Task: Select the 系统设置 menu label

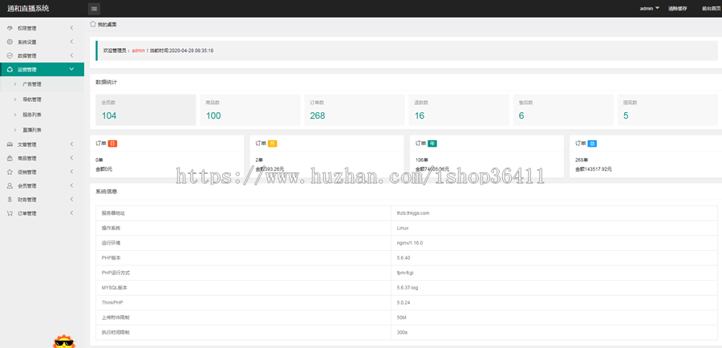Action: pos(27,42)
